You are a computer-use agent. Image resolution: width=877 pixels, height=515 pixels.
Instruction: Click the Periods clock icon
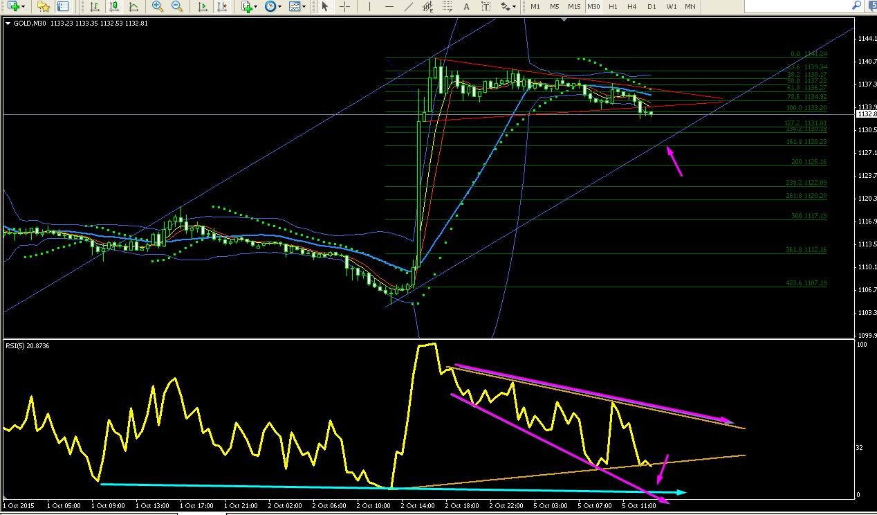click(x=270, y=6)
